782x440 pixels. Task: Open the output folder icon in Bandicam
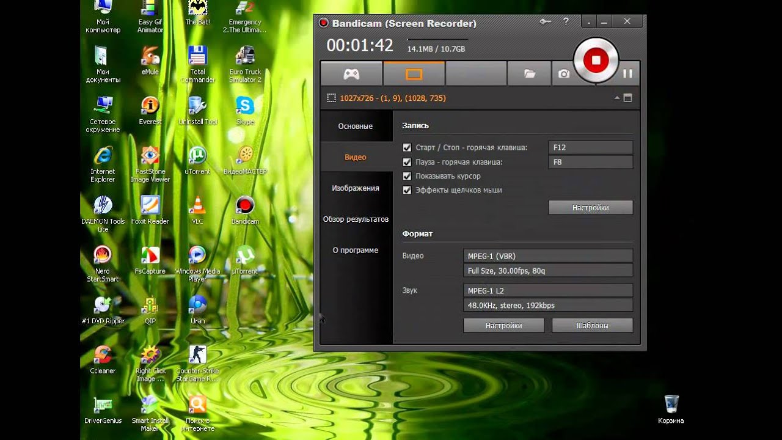(x=530, y=74)
